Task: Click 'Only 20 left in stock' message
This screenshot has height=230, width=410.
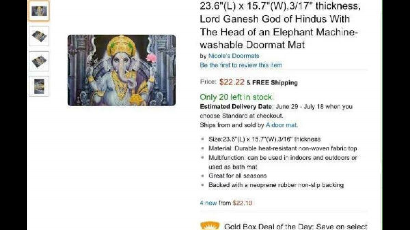Action: (x=237, y=97)
